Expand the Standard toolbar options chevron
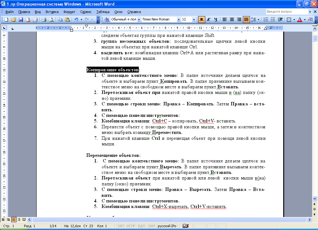 tap(98, 20)
